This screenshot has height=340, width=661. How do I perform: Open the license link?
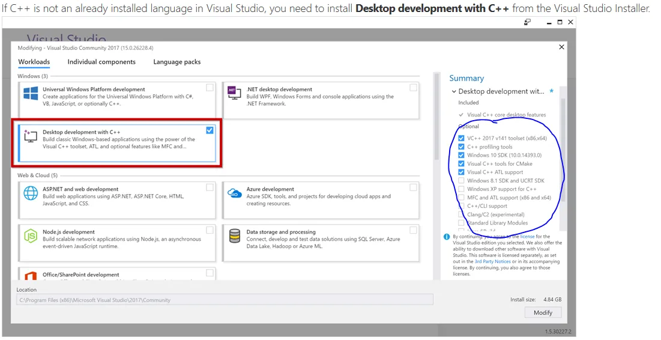(527, 237)
